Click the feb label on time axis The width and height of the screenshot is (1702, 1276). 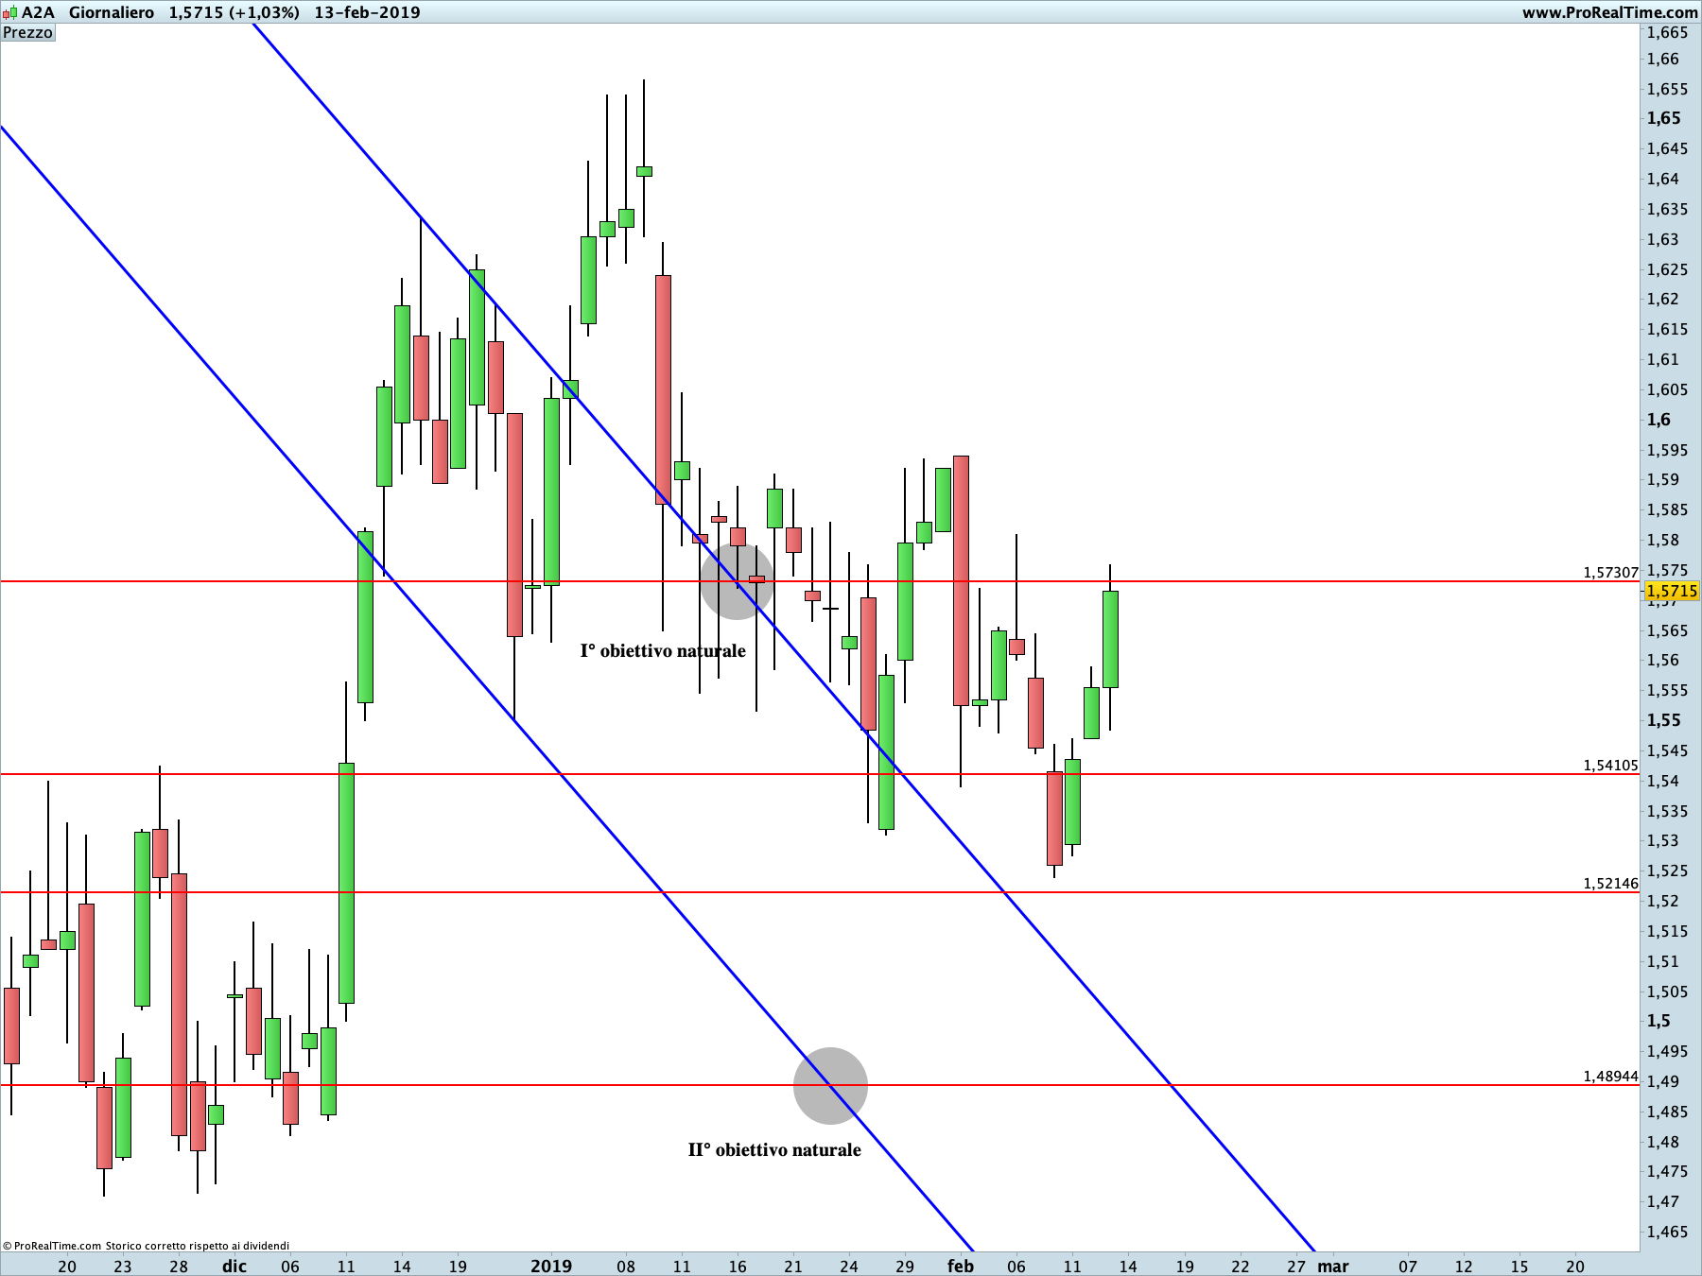[961, 1266]
